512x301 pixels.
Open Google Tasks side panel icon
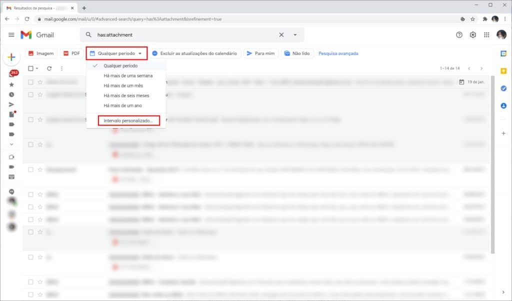(x=503, y=88)
